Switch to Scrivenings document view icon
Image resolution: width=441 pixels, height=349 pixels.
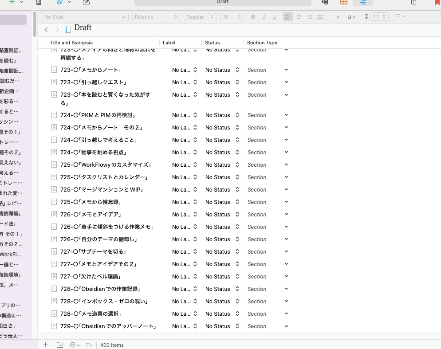tap(325, 2)
